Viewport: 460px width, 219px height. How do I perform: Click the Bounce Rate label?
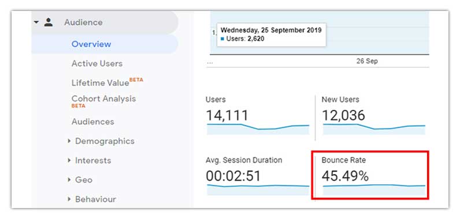(x=343, y=160)
